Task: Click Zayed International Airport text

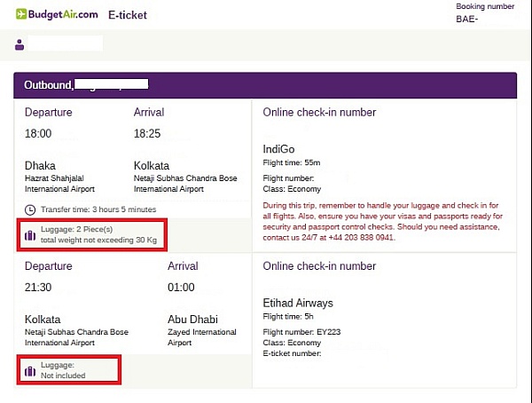Action: pyautogui.click(x=202, y=337)
